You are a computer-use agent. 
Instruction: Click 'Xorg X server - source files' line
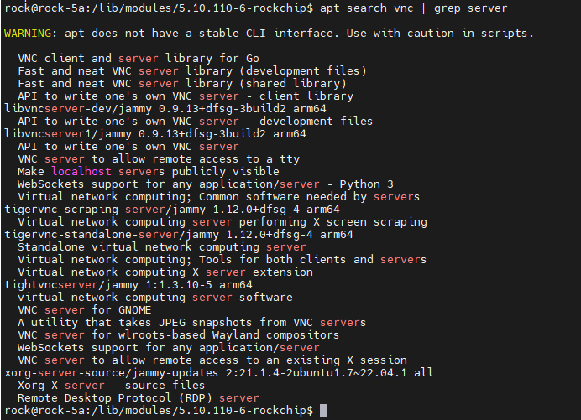111,386
